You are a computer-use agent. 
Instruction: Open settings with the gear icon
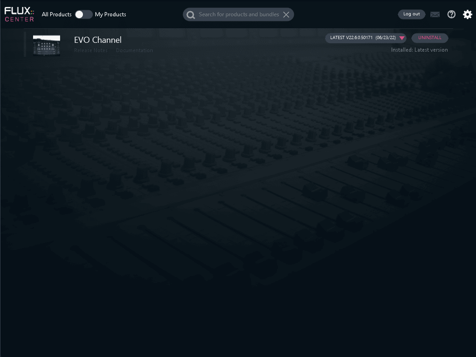click(x=468, y=14)
